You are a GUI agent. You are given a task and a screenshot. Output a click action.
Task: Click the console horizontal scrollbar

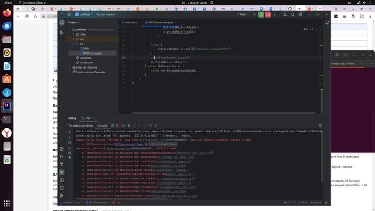coord(120,199)
